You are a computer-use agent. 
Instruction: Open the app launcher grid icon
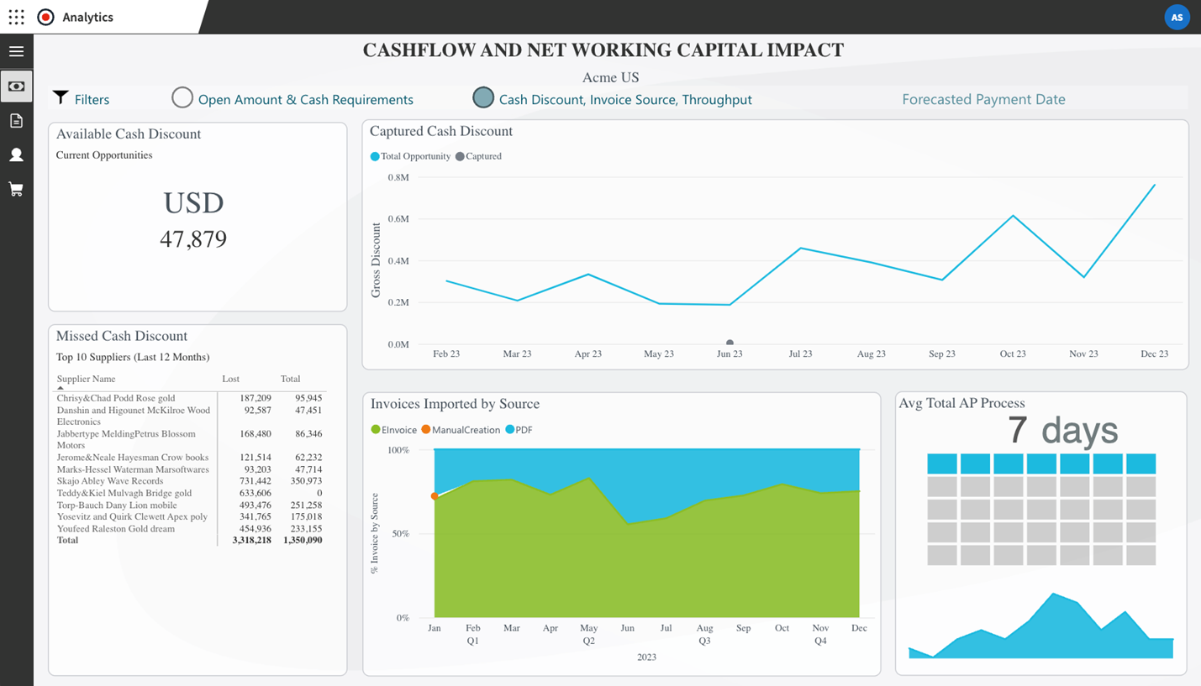[x=16, y=16]
